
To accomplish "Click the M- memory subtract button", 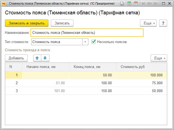I will point(156,4).
